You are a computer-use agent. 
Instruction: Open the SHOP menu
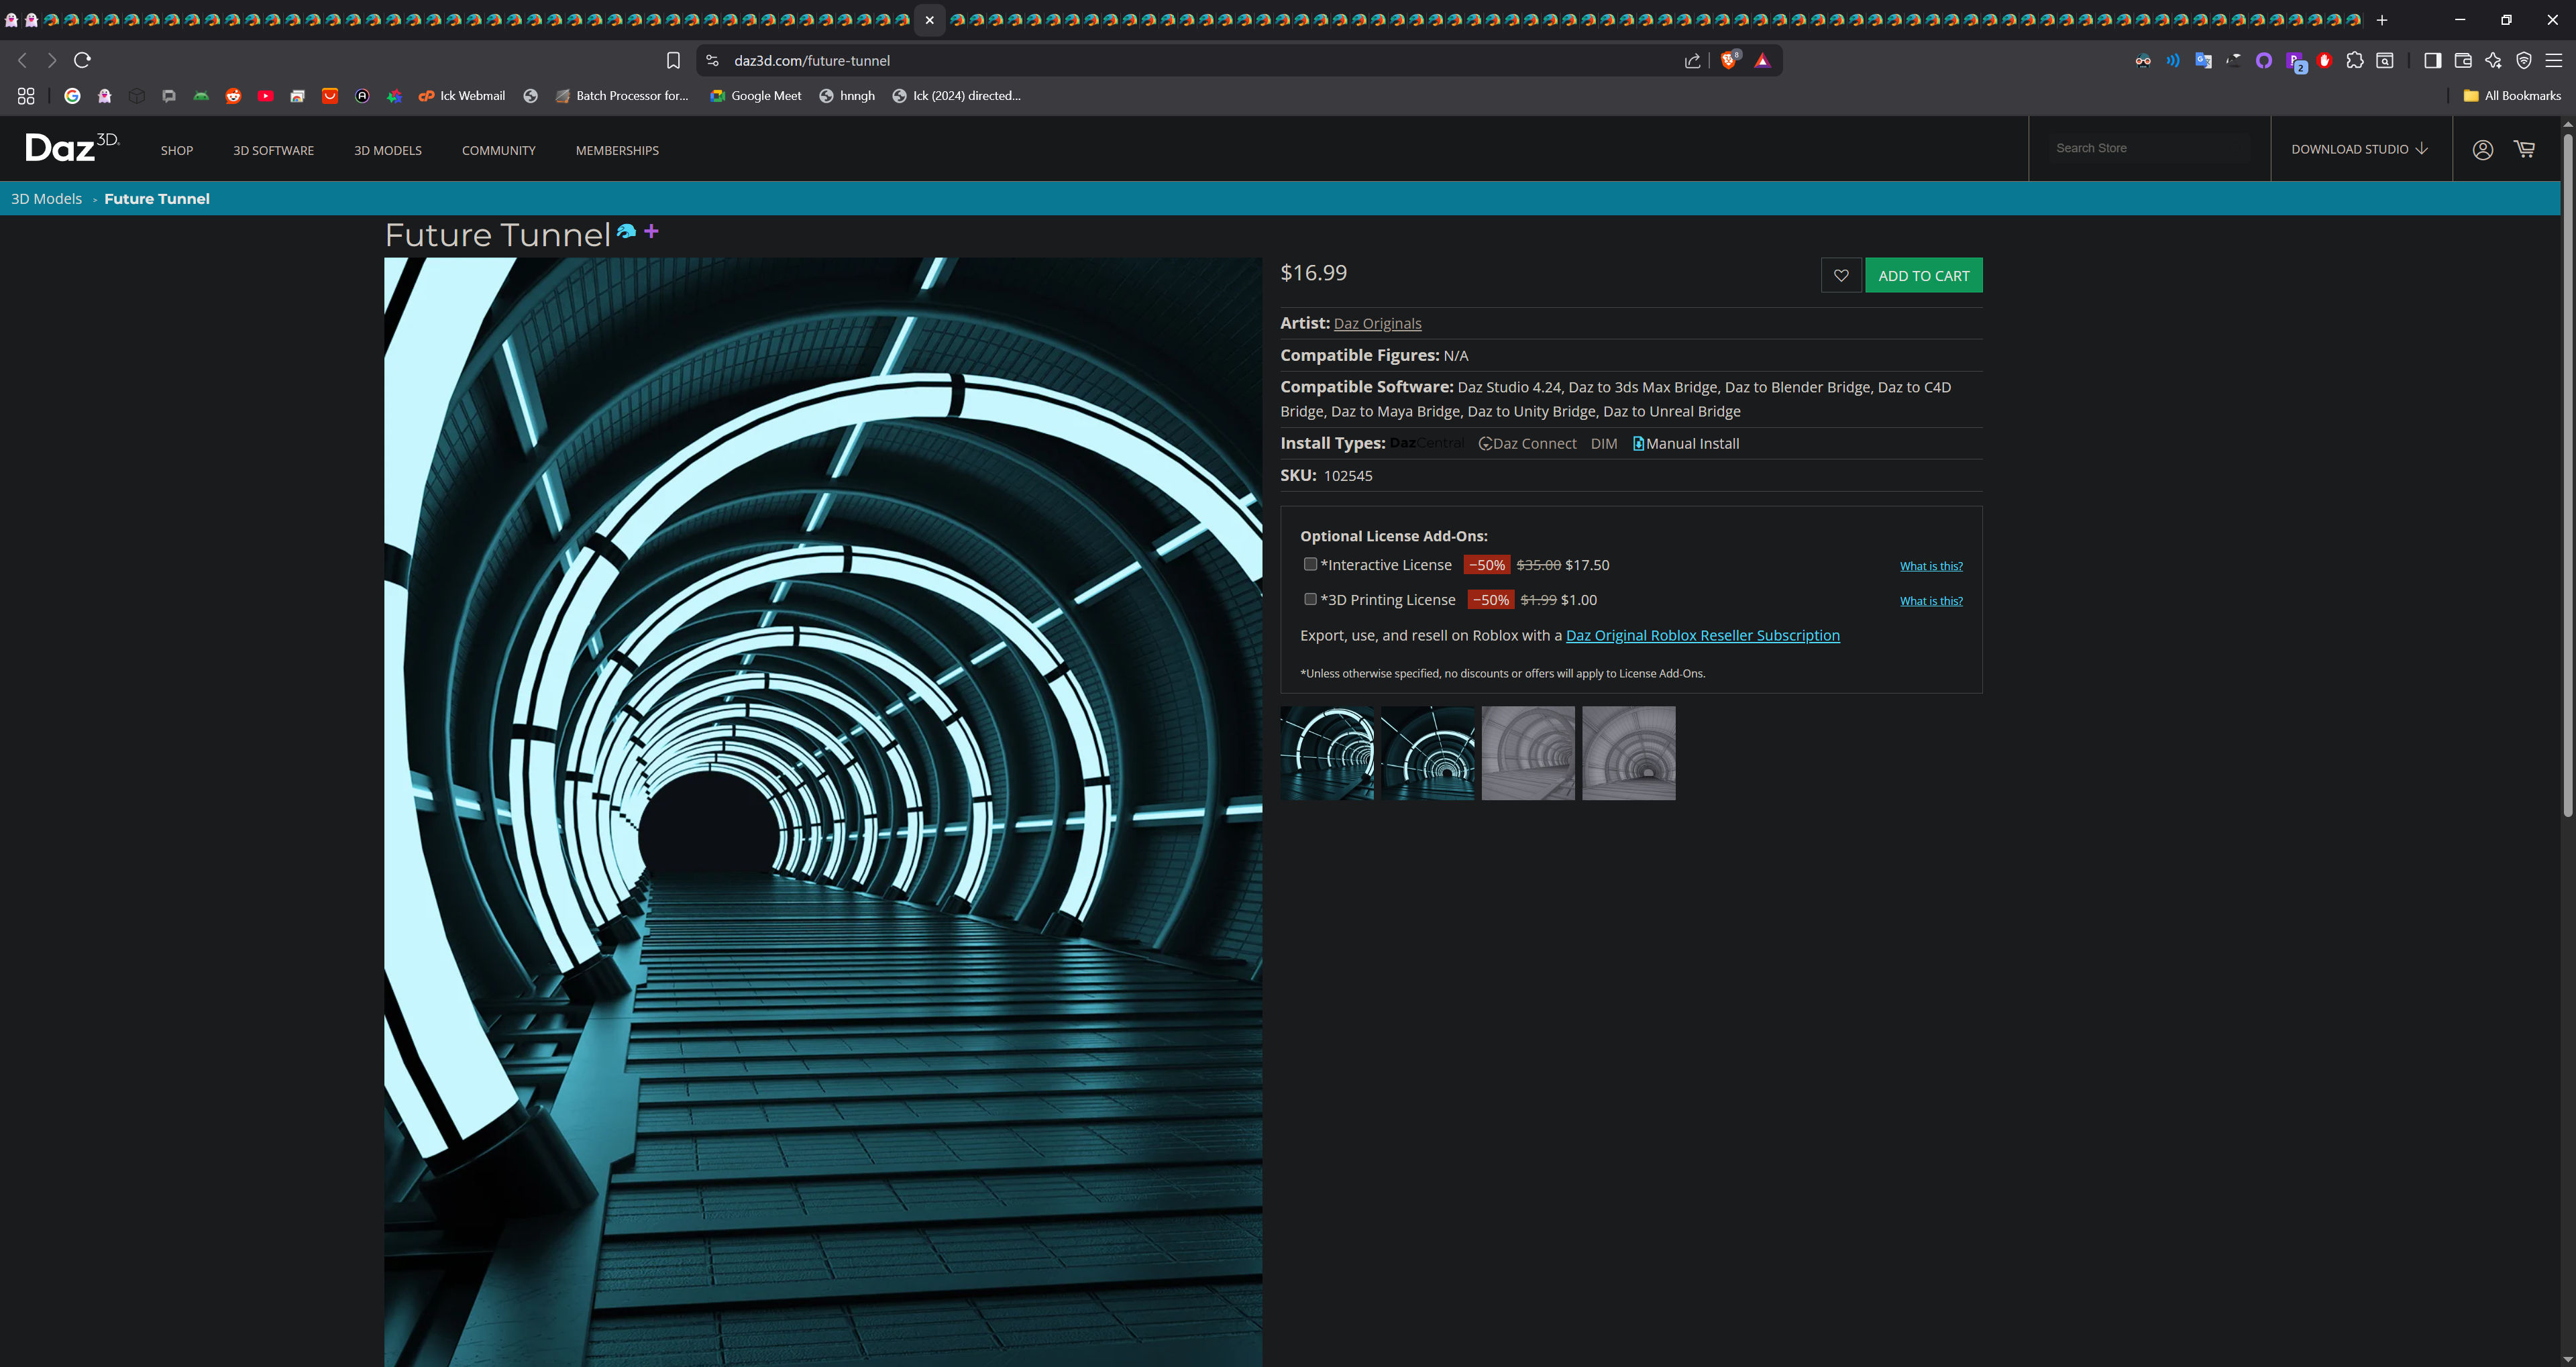pos(177,151)
